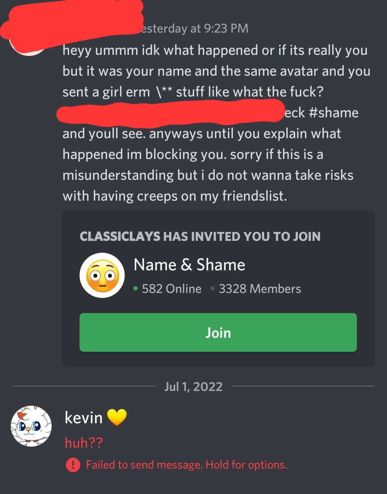Tap the failed "huh??" message

[83, 443]
